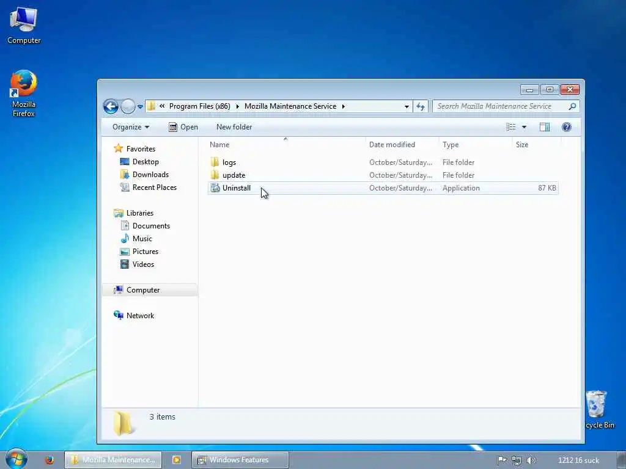Expand arrow after Program Files (x86)

coord(238,106)
